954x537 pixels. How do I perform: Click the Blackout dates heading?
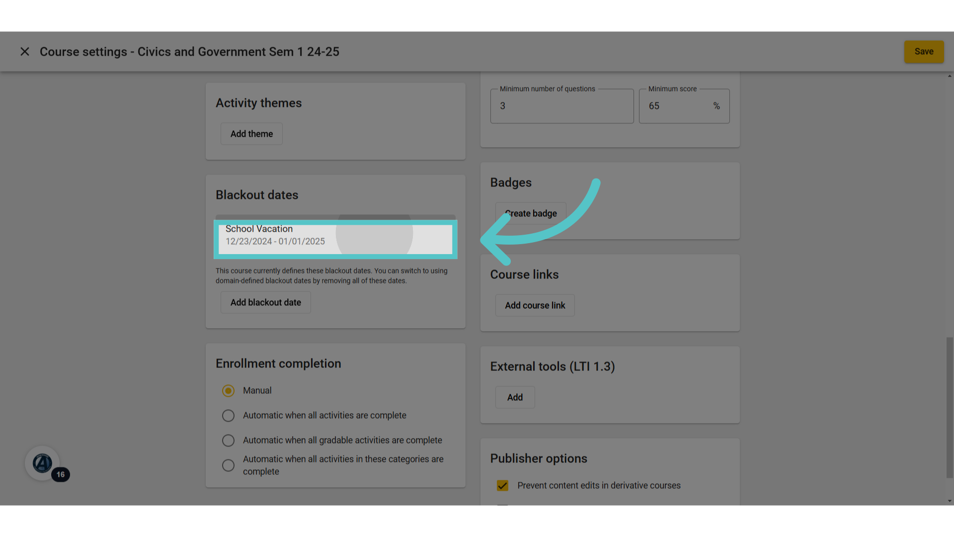(257, 195)
